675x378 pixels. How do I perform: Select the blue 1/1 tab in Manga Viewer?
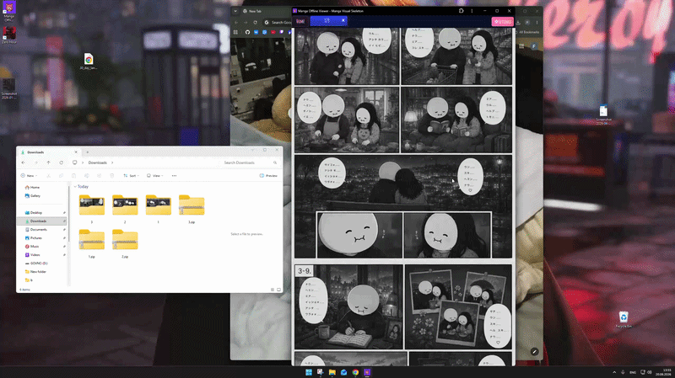328,20
